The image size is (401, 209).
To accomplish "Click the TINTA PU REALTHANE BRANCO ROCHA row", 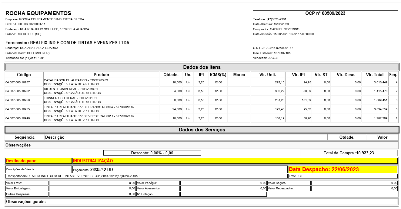I will (101, 109).
